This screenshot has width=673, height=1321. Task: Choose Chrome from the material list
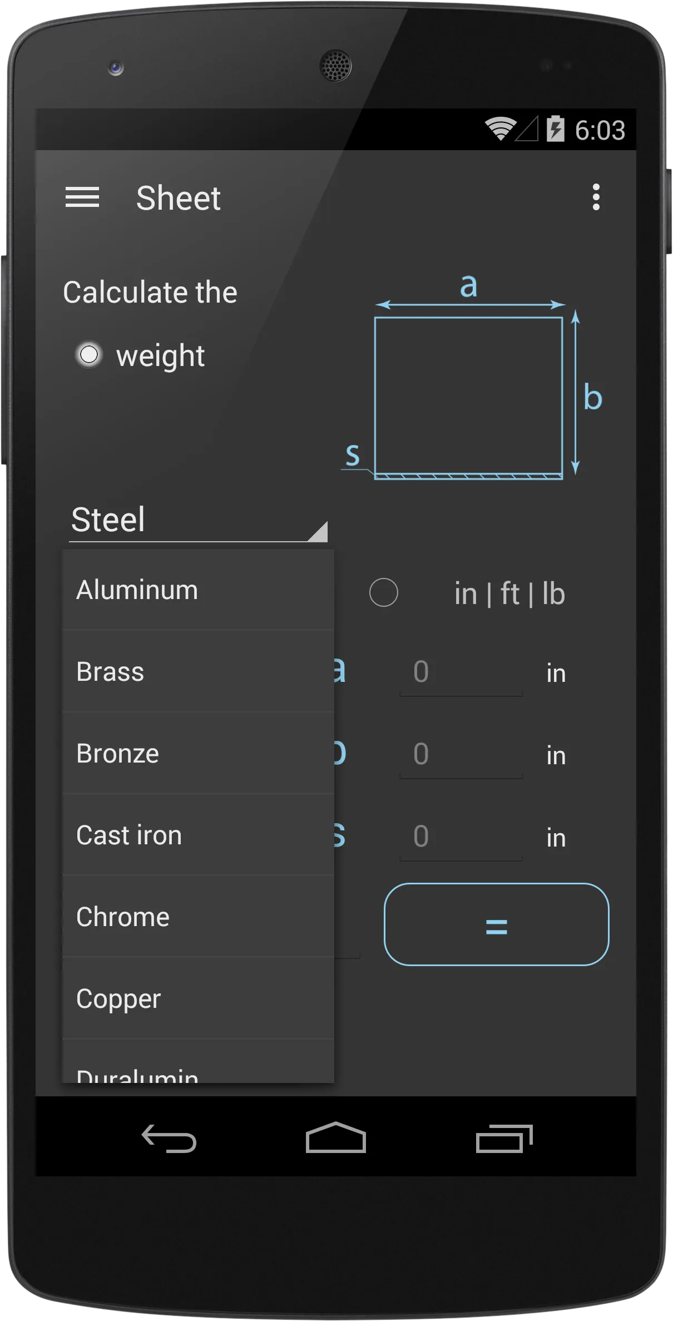tap(198, 917)
